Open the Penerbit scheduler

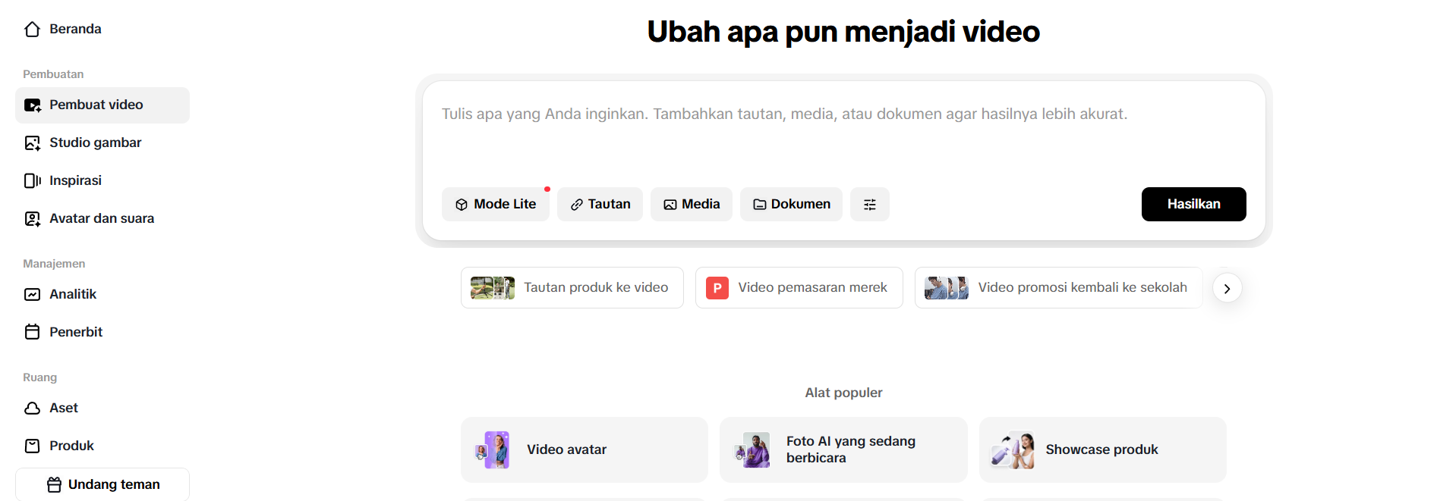[x=76, y=332]
